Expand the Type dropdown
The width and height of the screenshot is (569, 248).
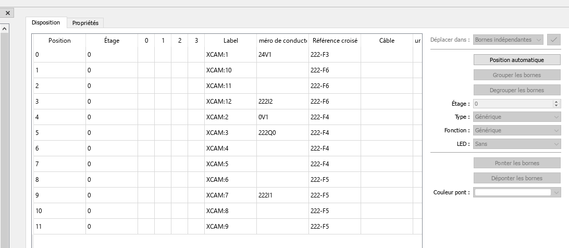tap(516, 117)
